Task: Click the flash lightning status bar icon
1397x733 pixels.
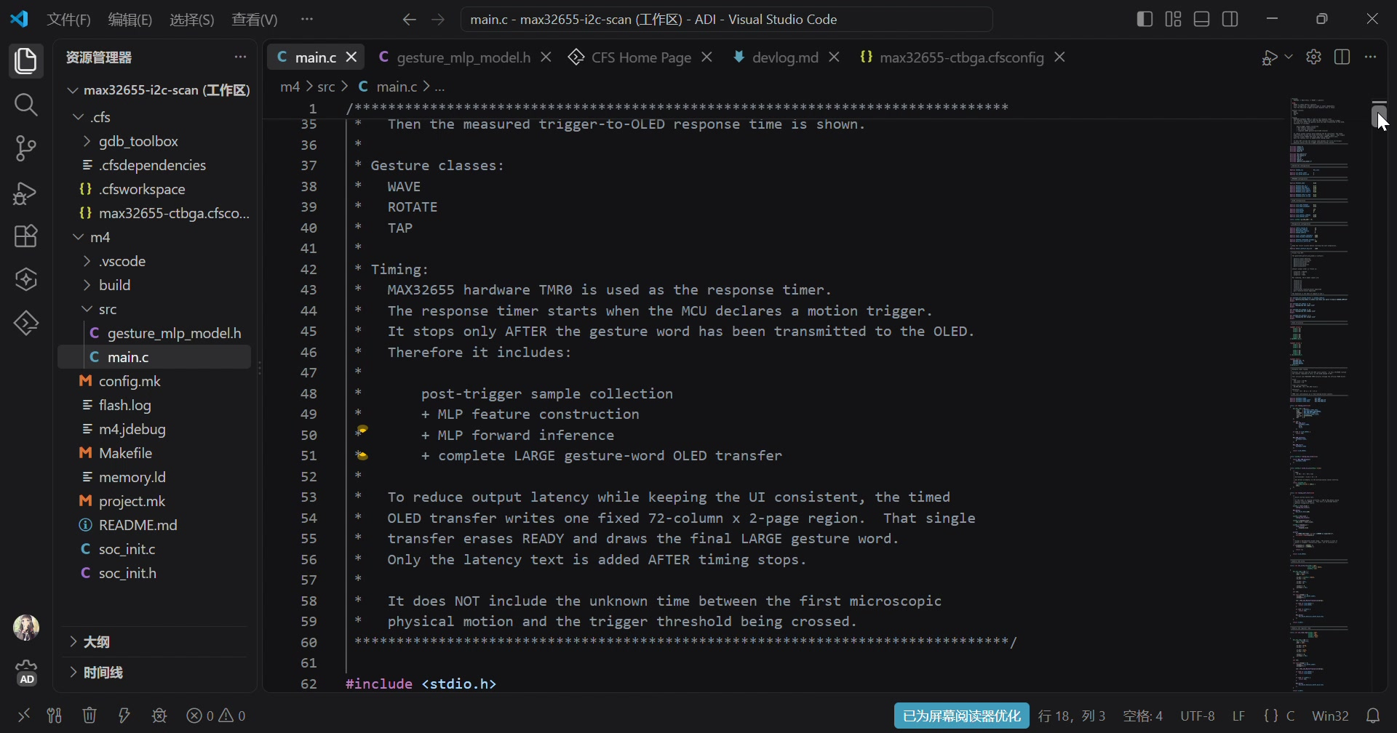Action: [124, 716]
